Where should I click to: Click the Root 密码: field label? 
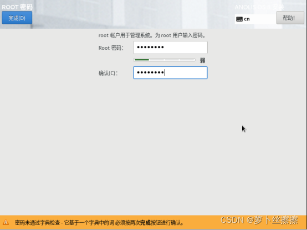click(111, 48)
